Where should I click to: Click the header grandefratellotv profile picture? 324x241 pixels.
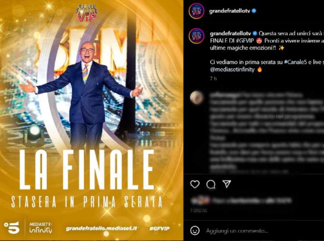(x=196, y=11)
